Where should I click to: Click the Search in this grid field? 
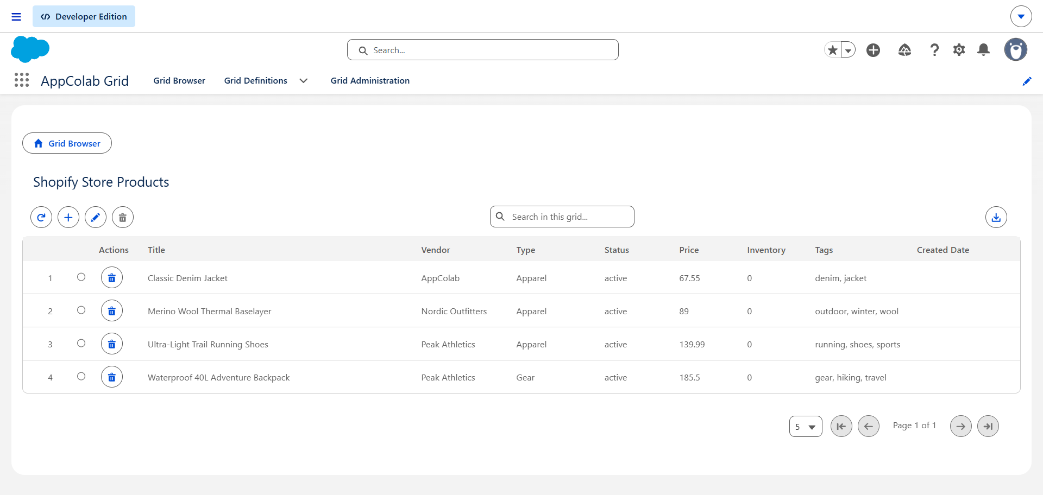click(x=562, y=217)
